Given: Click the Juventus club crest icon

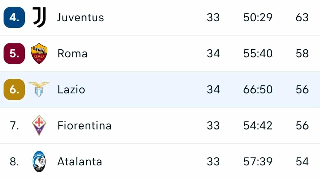Looking at the screenshot, I should click(x=39, y=17).
